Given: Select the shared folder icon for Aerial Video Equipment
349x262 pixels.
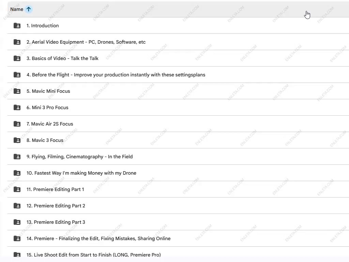Looking at the screenshot, I should (x=17, y=42).
